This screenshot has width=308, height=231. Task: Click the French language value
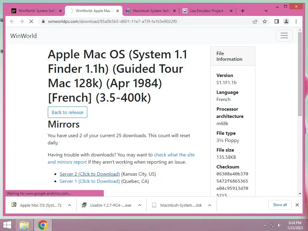click(x=223, y=99)
